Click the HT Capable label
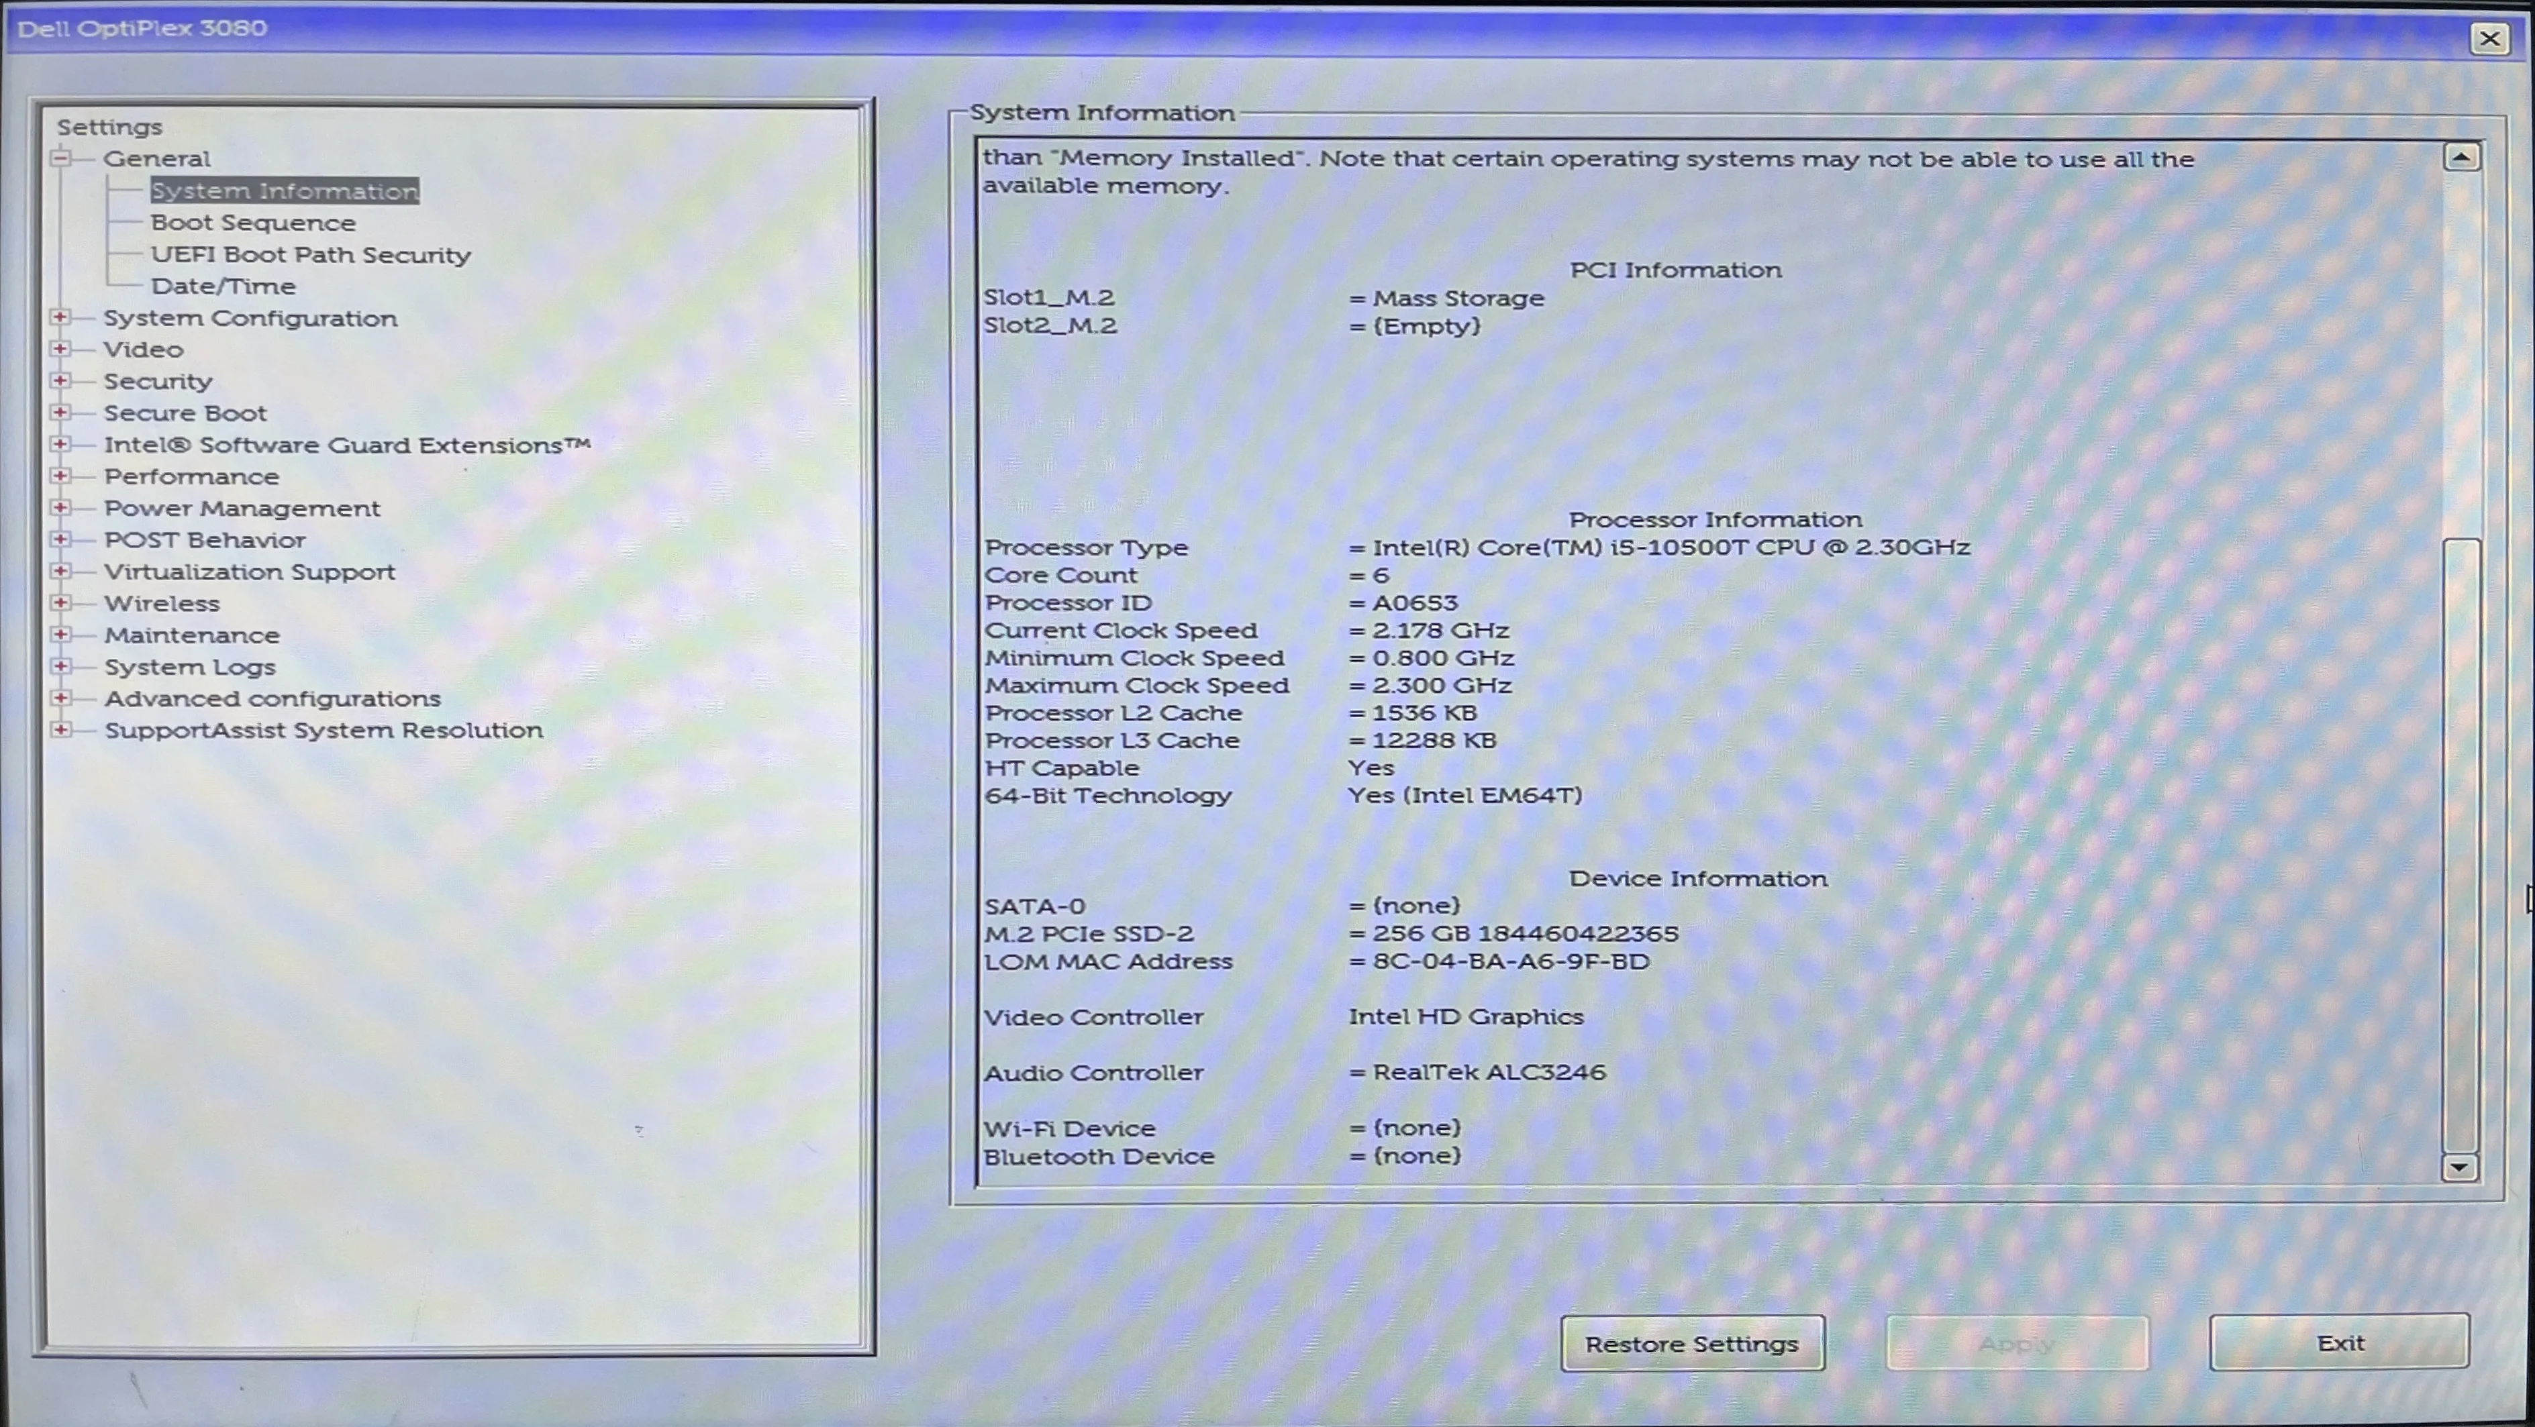2535x1427 pixels. (1062, 768)
